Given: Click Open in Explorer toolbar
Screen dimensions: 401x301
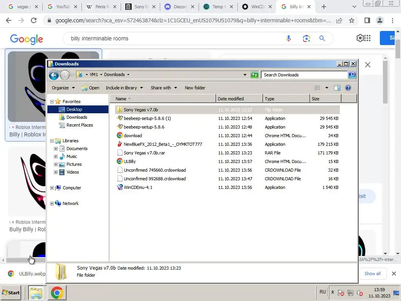Looking at the screenshot, I should point(90,88).
